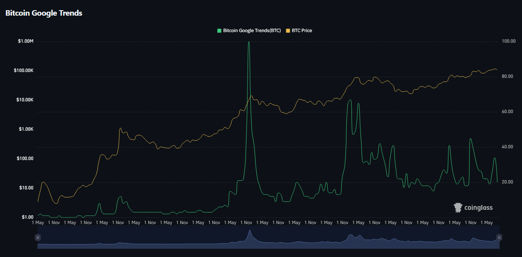Click the right range slider handle
Viewport: 522px width, 257px height.
[499, 237]
